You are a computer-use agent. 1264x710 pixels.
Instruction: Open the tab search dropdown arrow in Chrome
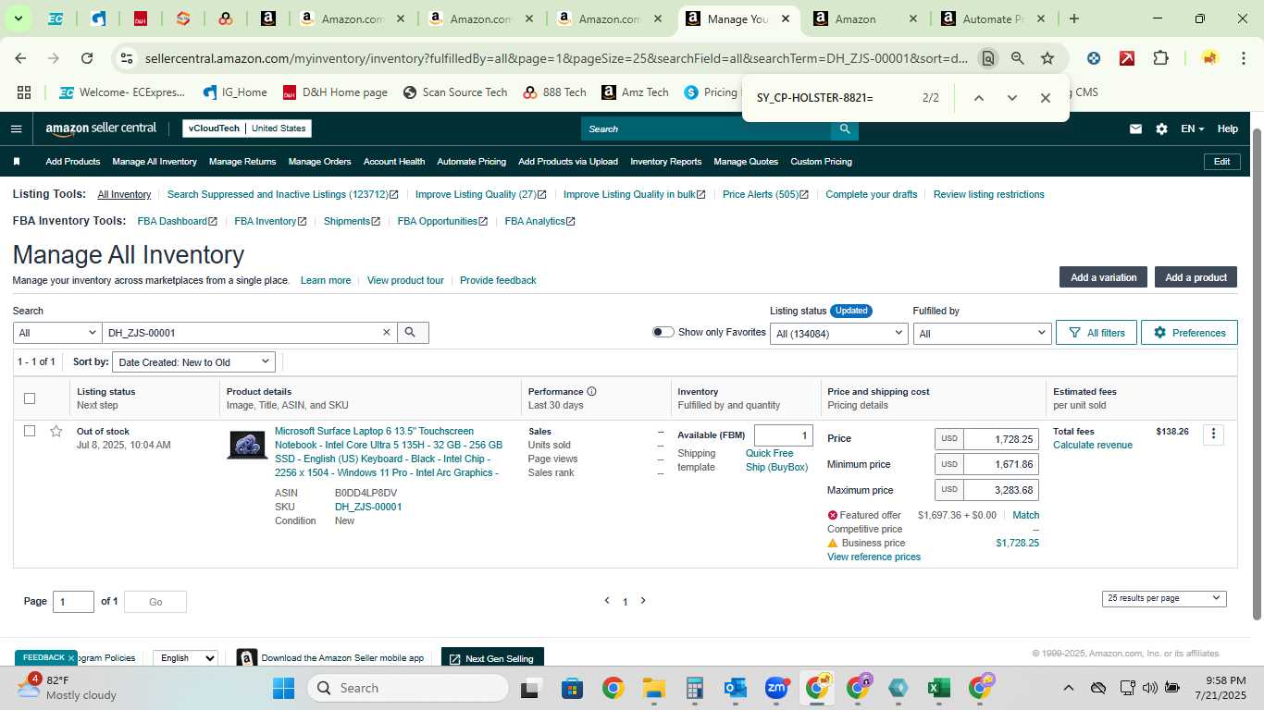pyautogui.click(x=18, y=18)
